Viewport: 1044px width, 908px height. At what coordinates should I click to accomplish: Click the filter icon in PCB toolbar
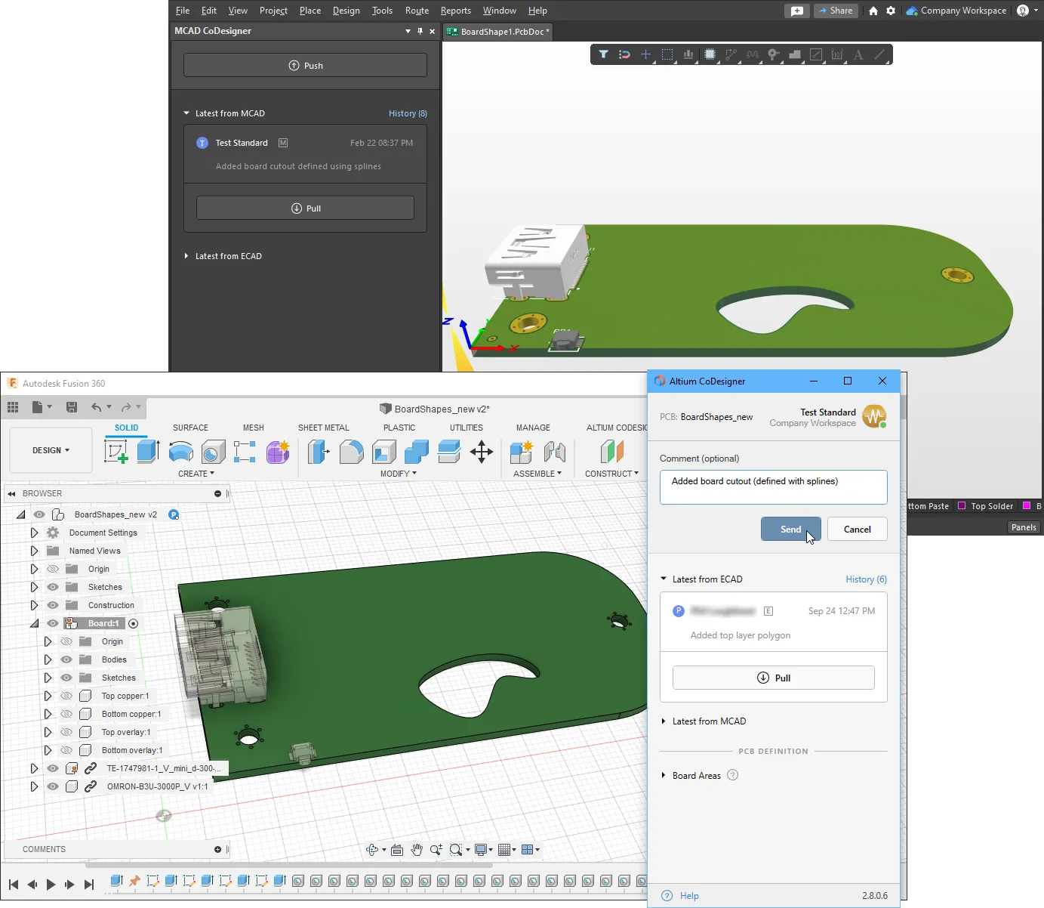click(603, 54)
